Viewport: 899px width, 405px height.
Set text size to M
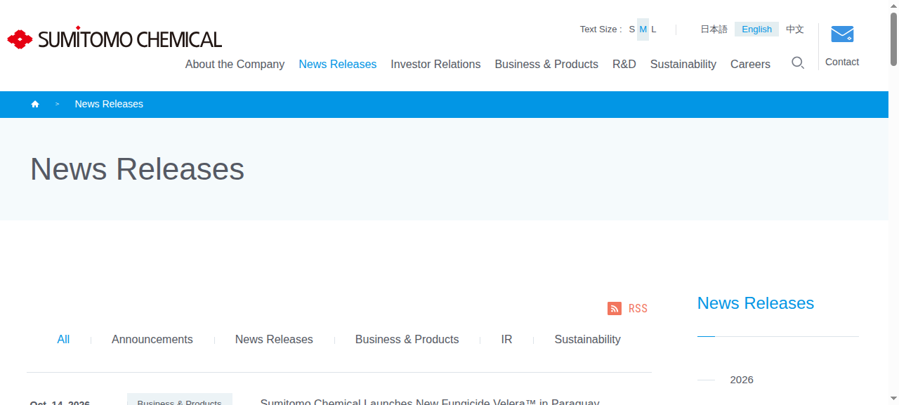pos(643,29)
